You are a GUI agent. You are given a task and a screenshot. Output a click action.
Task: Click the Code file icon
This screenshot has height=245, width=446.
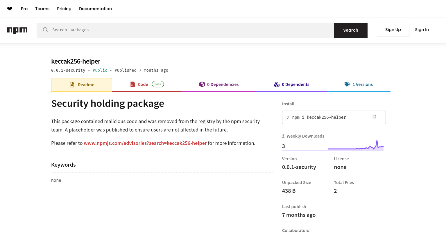coord(133,84)
